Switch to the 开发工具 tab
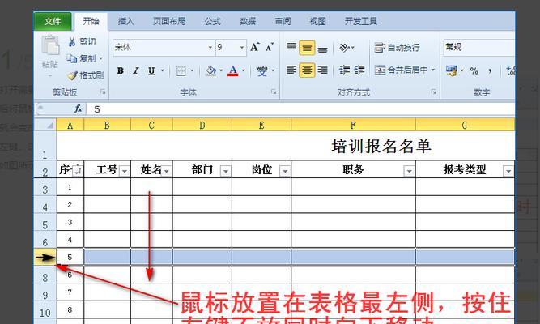The image size is (540, 324). (361, 21)
